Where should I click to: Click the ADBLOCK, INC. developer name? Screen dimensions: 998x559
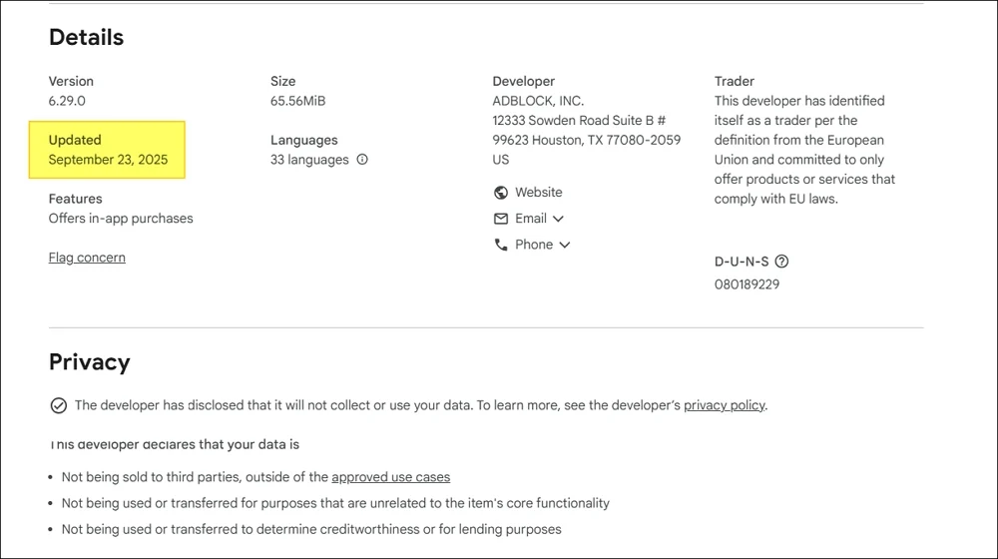(538, 101)
